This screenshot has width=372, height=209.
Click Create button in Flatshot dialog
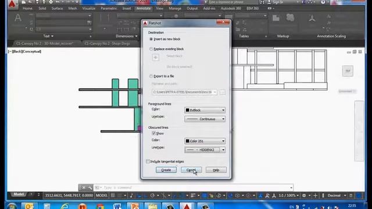[x=166, y=170]
